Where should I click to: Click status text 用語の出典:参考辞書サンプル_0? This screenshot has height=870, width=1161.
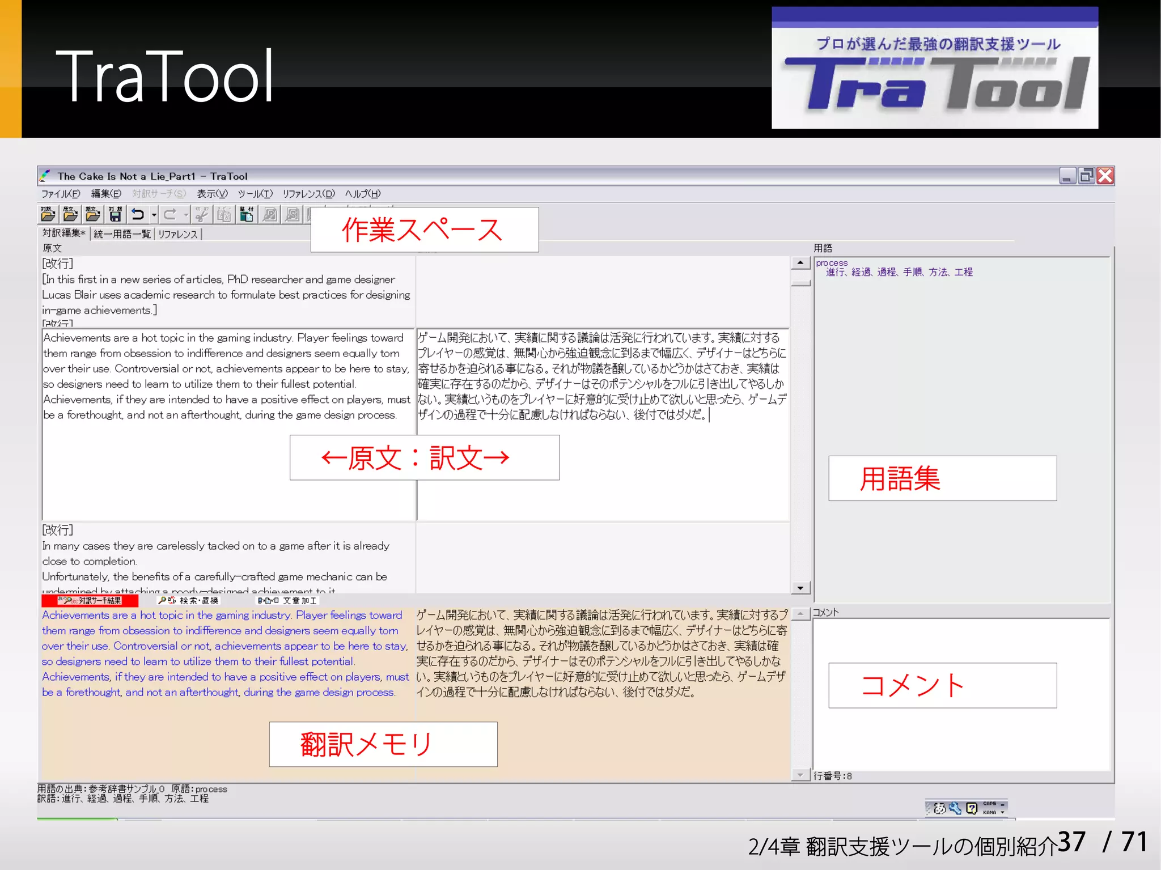pyautogui.click(x=101, y=789)
